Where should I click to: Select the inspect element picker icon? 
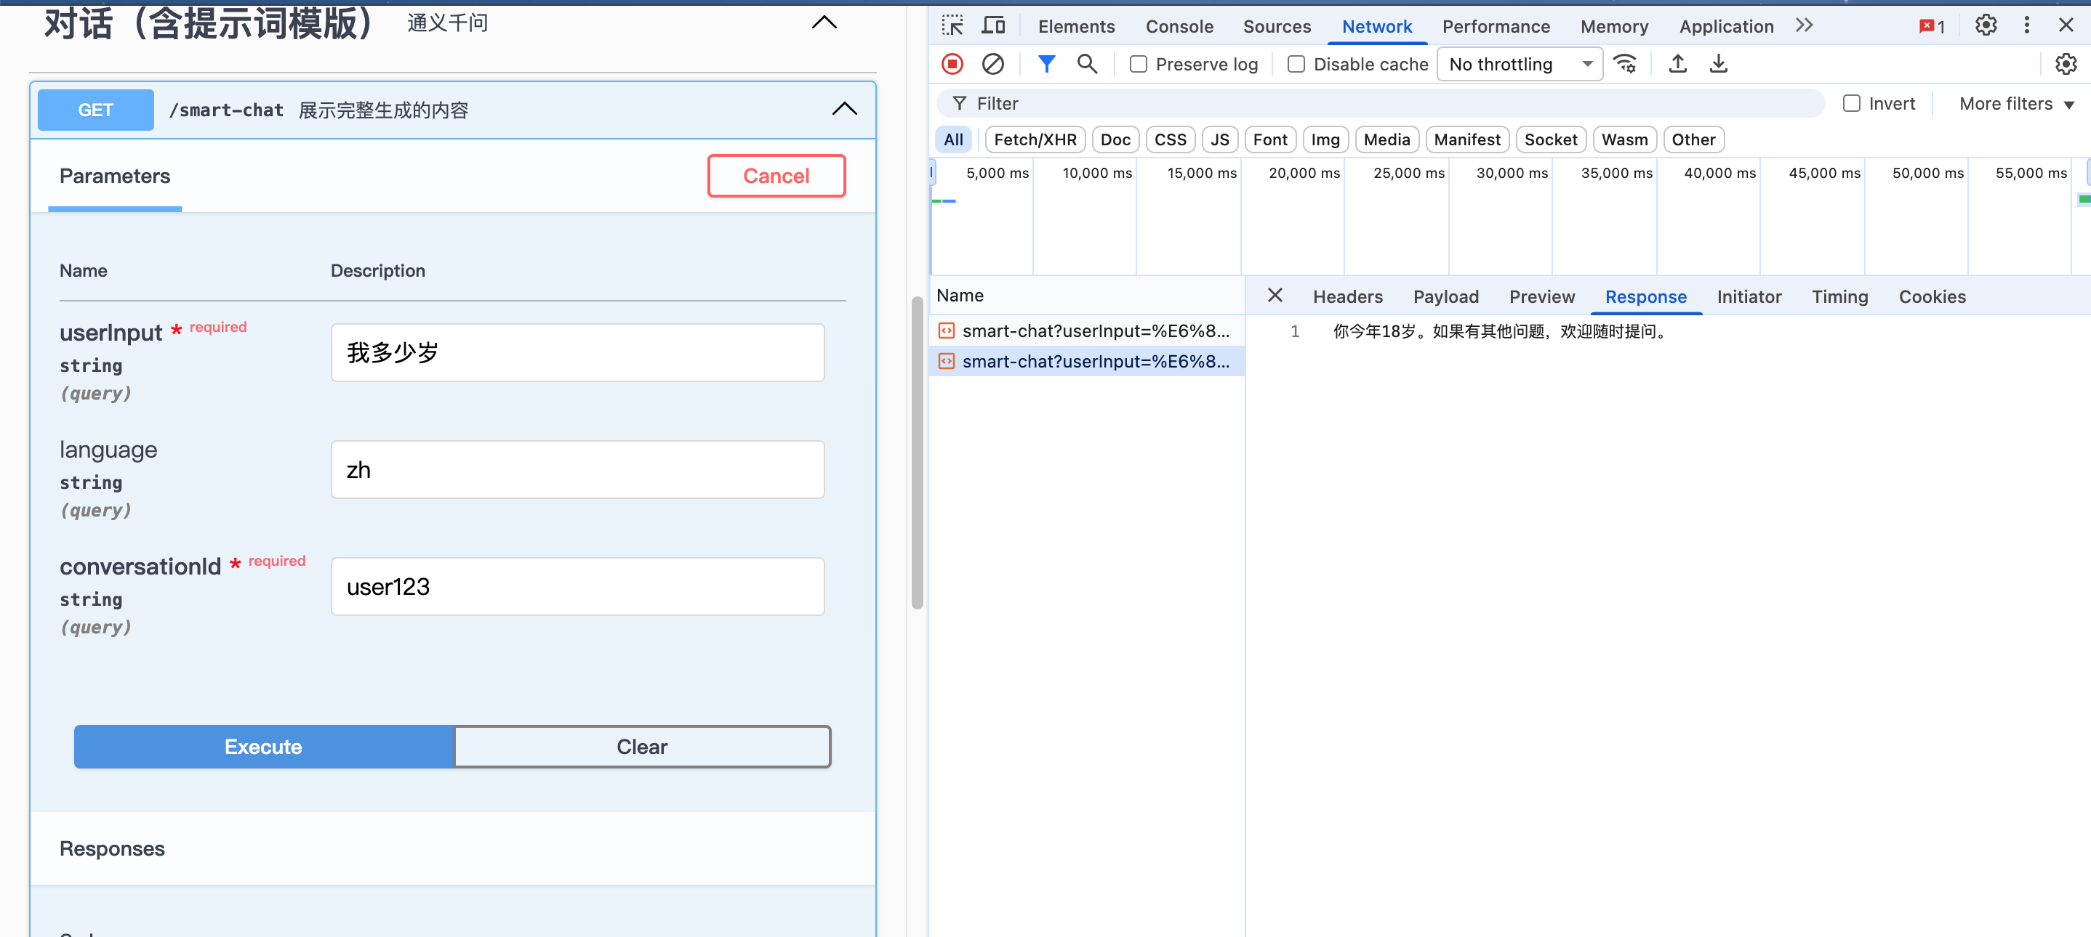tap(952, 26)
